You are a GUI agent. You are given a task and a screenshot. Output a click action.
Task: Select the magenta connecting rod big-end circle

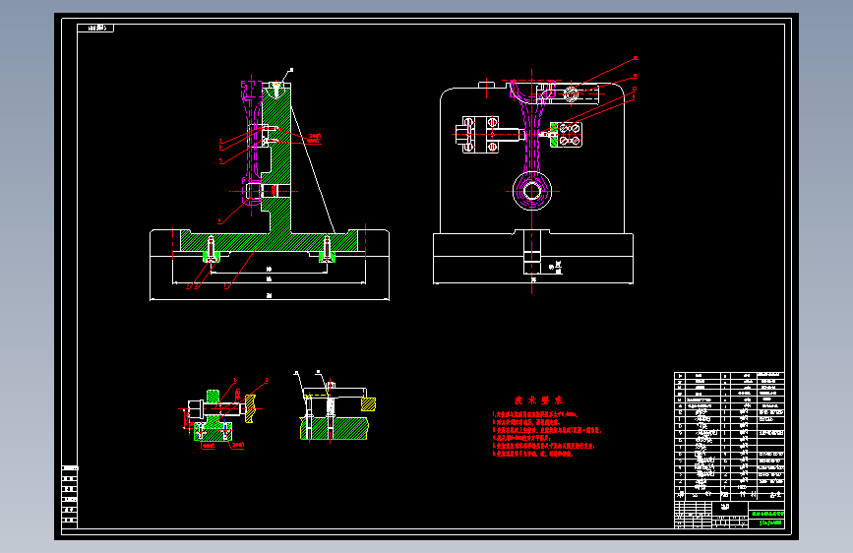(532, 192)
